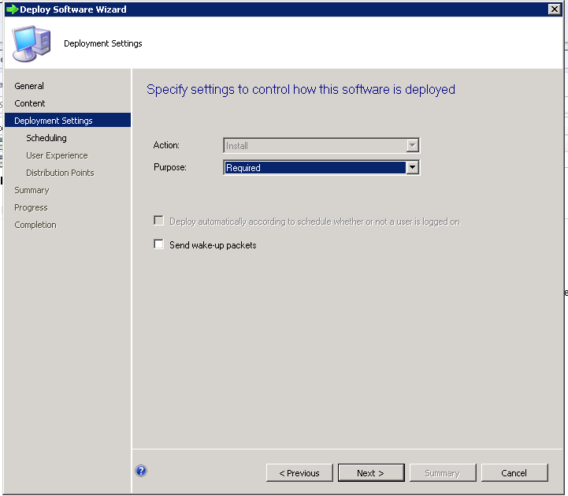The image size is (568, 496).
Task: Click the Purpose: label
Action: (170, 167)
